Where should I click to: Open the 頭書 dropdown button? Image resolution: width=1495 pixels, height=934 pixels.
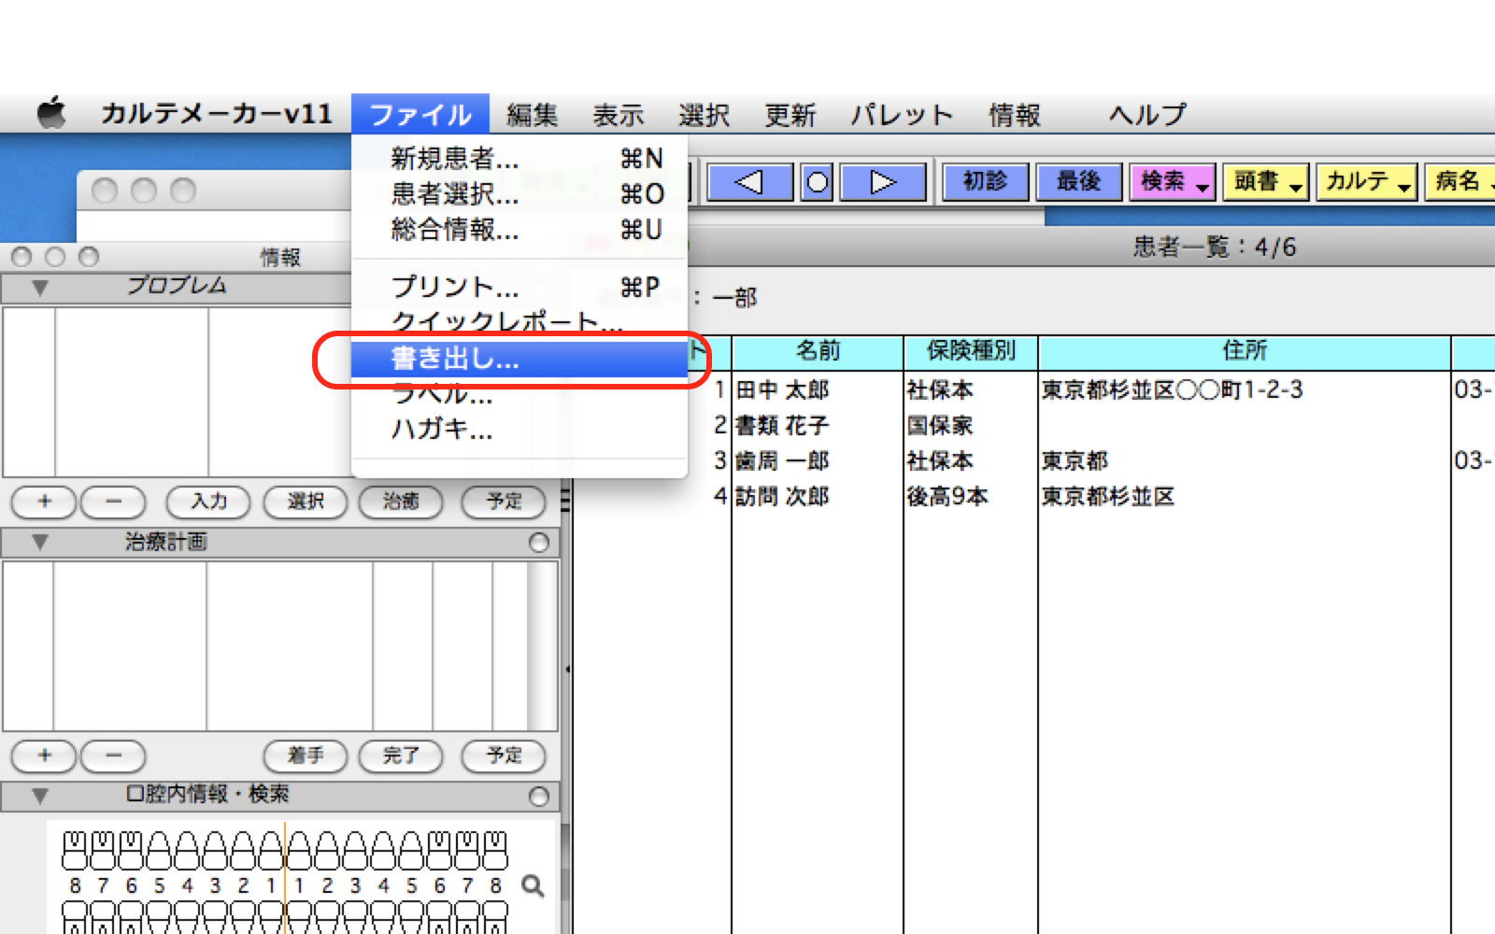1265,182
